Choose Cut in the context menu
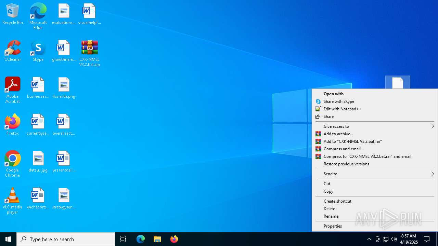Viewport: 438px width, 246px height. 375,184
